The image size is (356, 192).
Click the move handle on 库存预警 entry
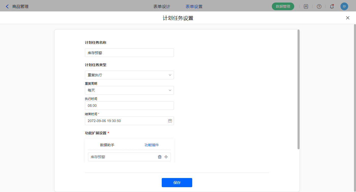coord(166,157)
